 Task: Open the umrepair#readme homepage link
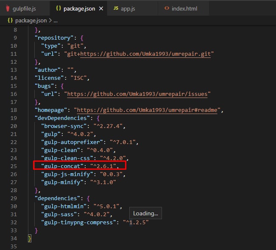147,110
